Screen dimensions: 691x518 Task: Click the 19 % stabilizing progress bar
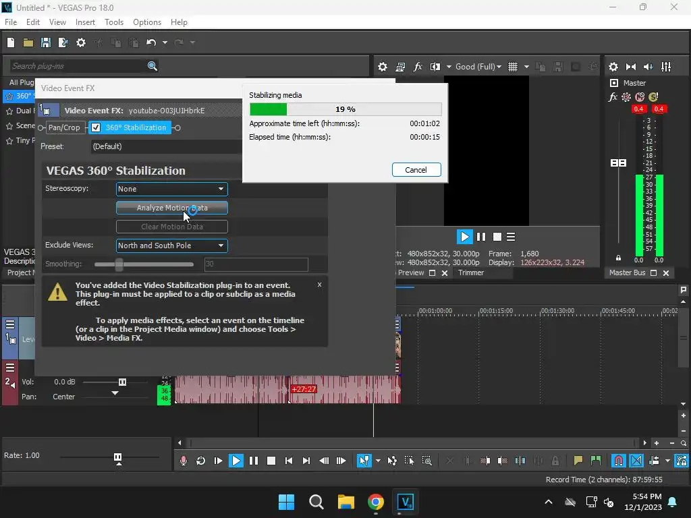345,109
